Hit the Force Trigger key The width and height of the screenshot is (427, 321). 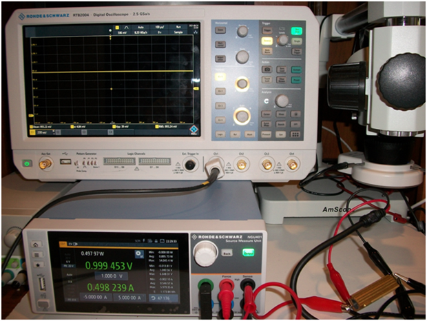pyautogui.click(x=297, y=51)
